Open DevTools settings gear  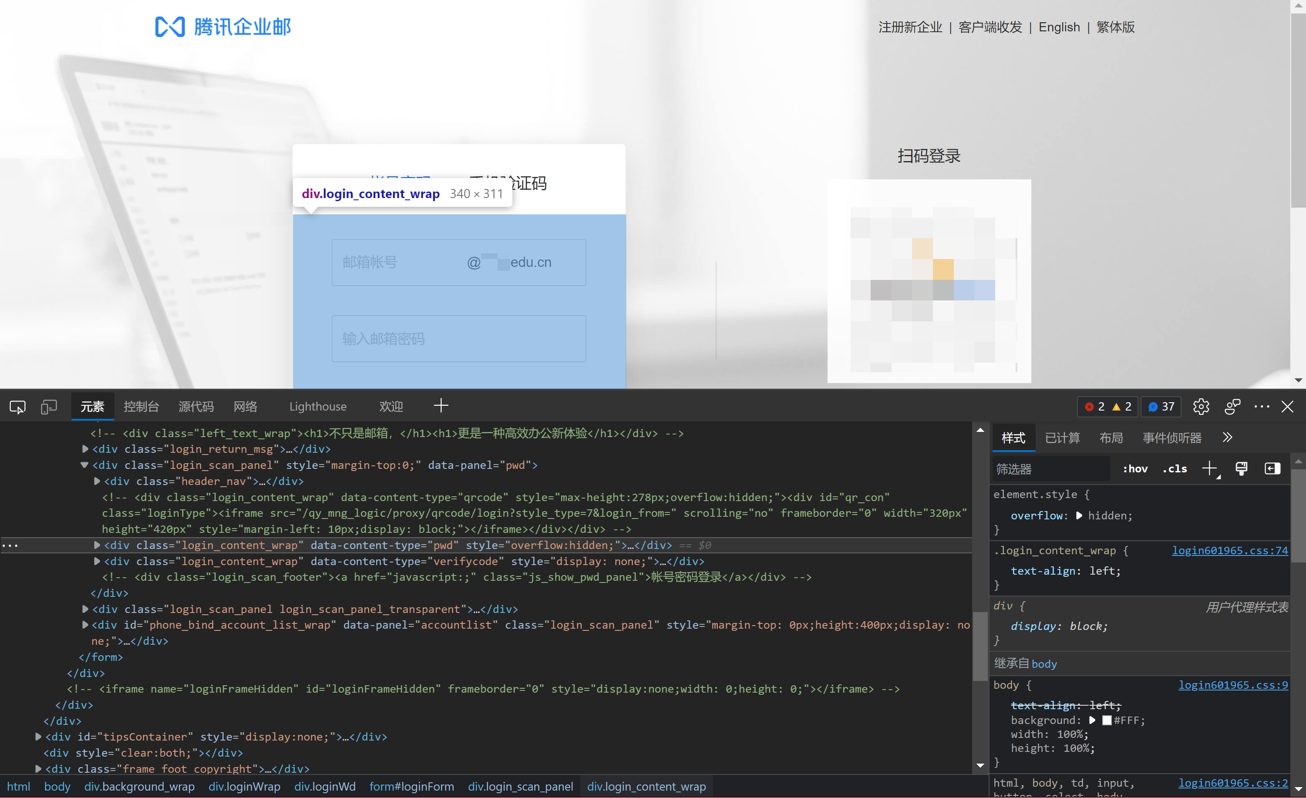click(x=1201, y=407)
